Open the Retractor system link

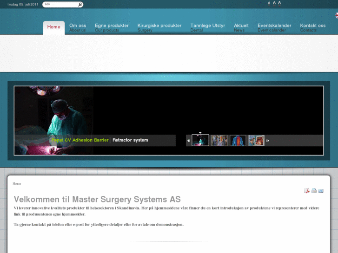(130, 140)
